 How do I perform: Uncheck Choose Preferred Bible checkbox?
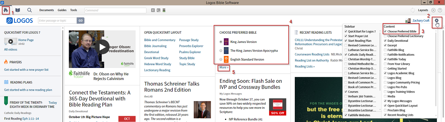coord(385,32)
